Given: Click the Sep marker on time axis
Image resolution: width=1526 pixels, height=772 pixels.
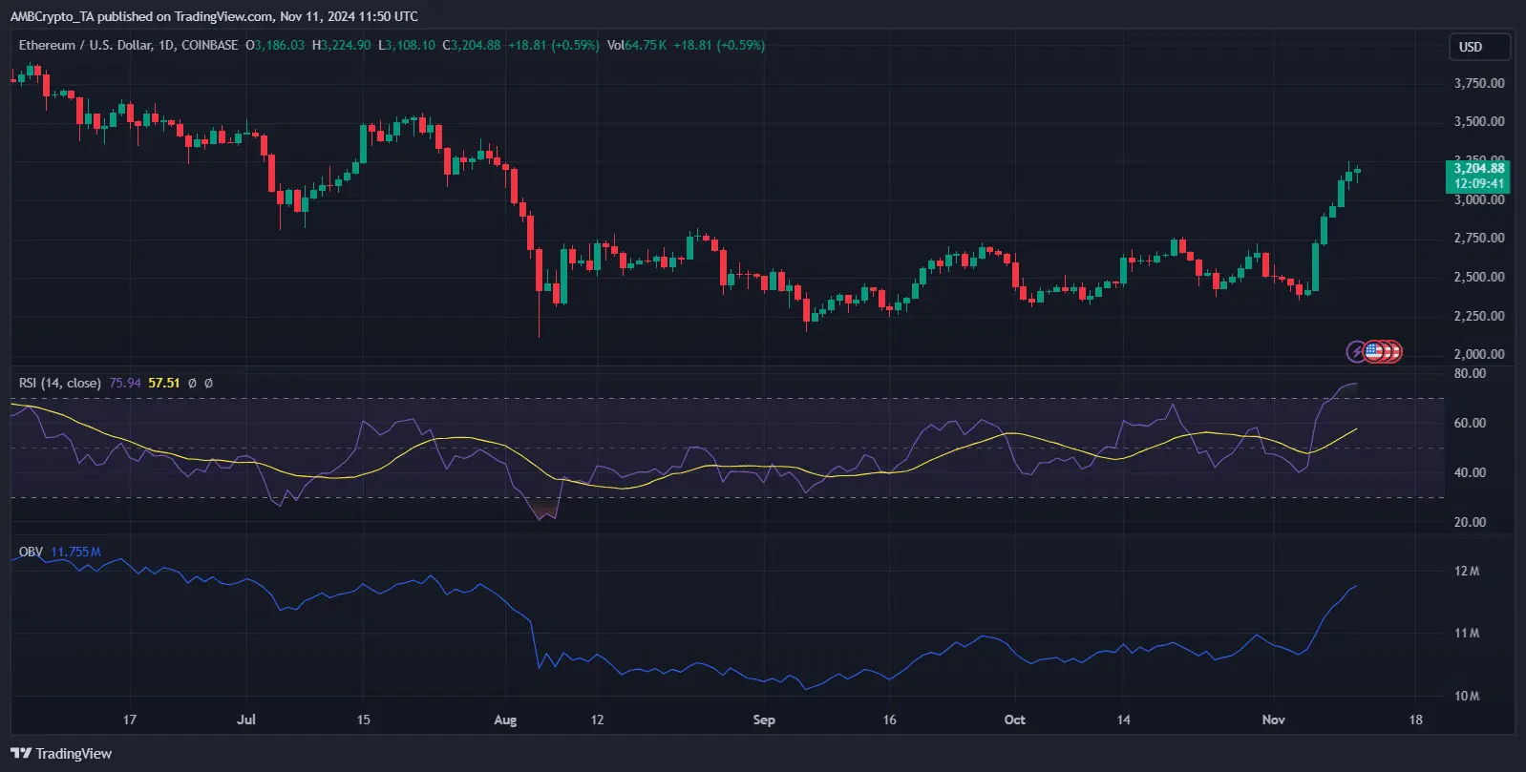Looking at the screenshot, I should (x=764, y=720).
